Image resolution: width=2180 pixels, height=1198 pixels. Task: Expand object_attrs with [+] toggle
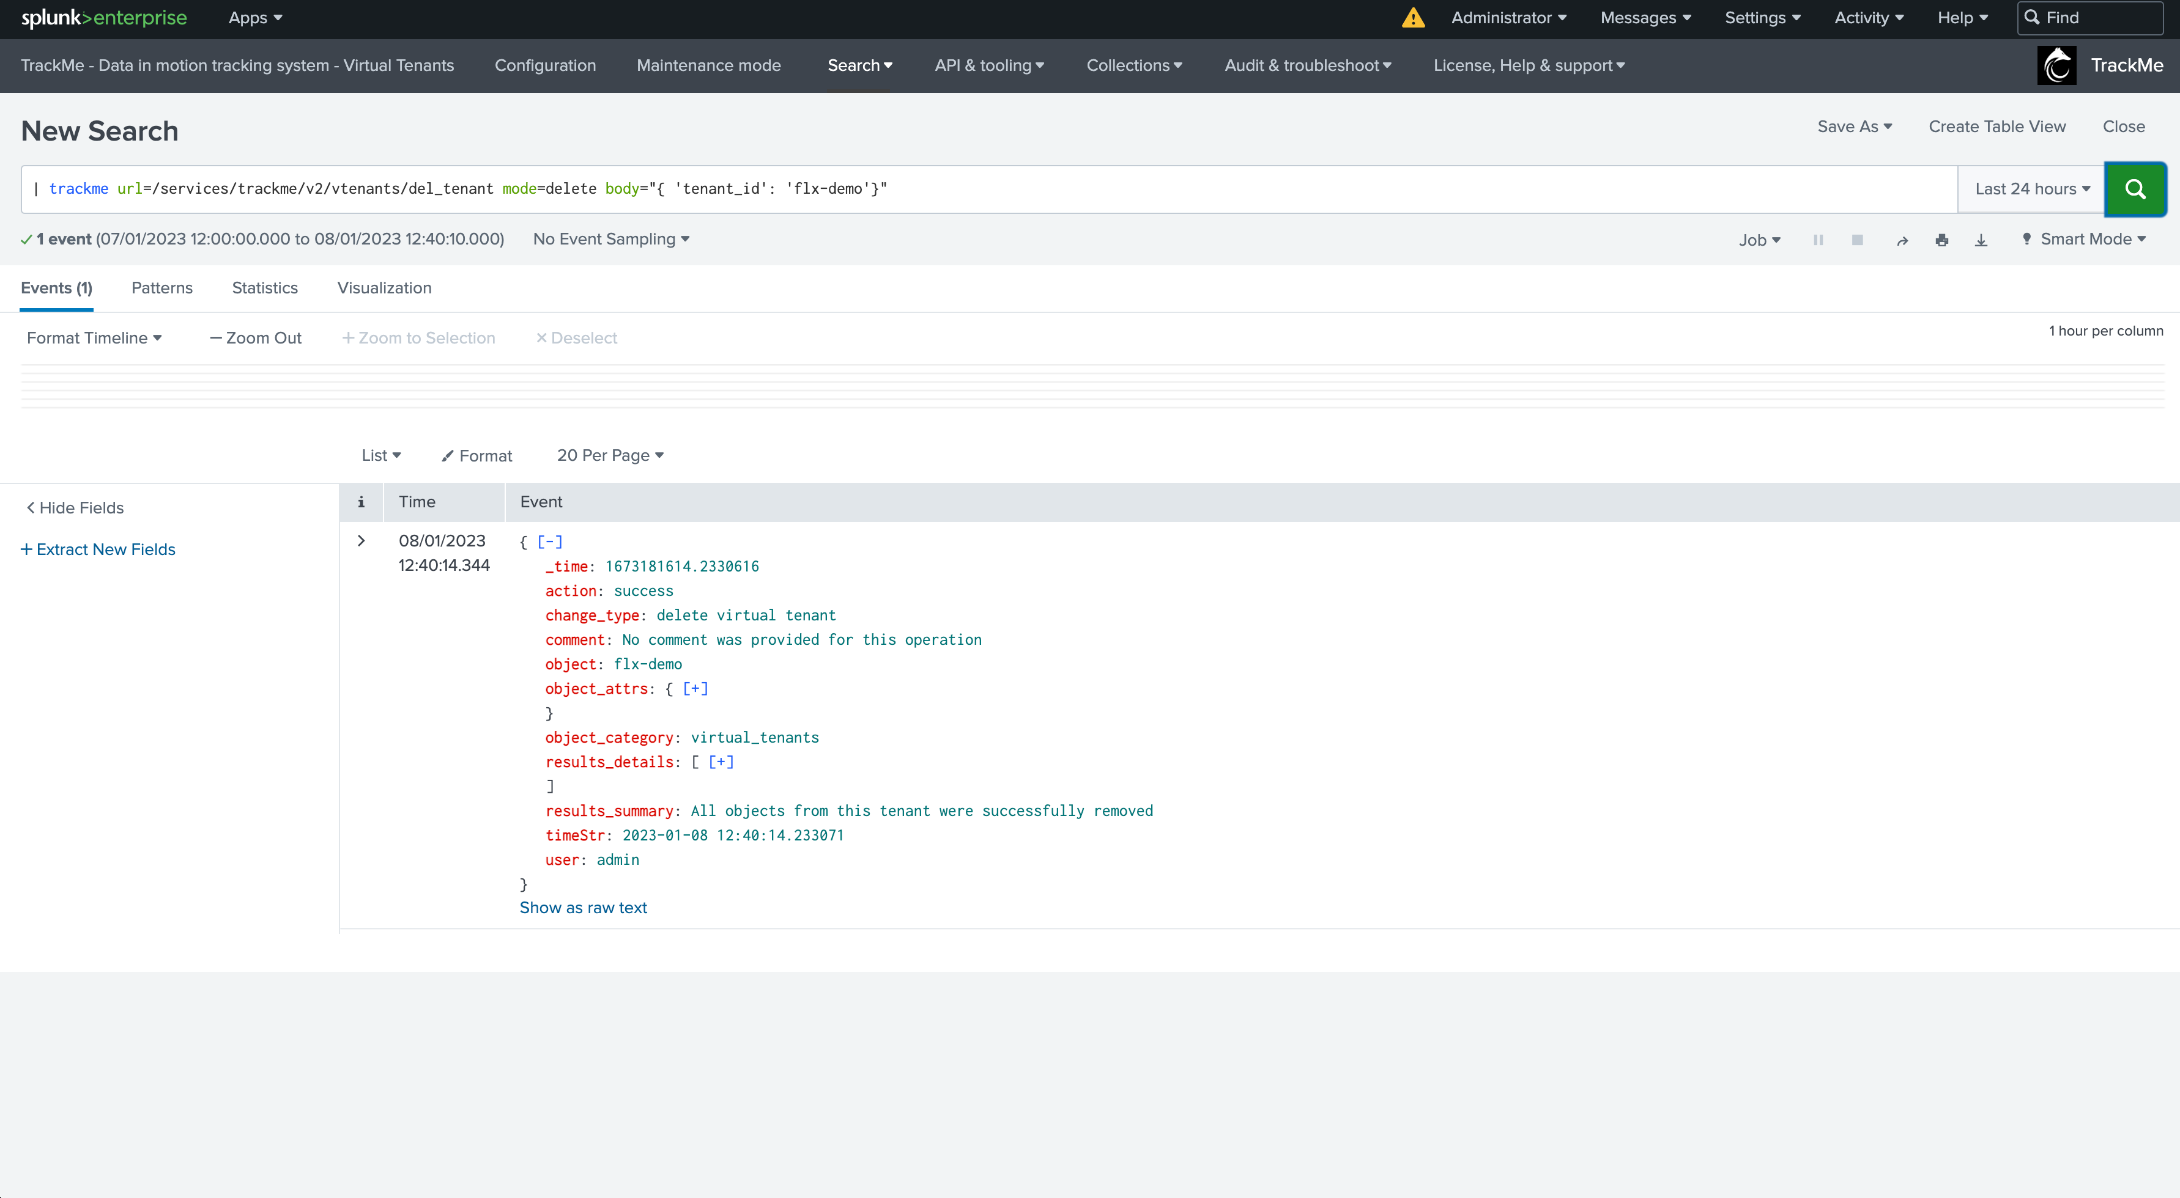(695, 688)
